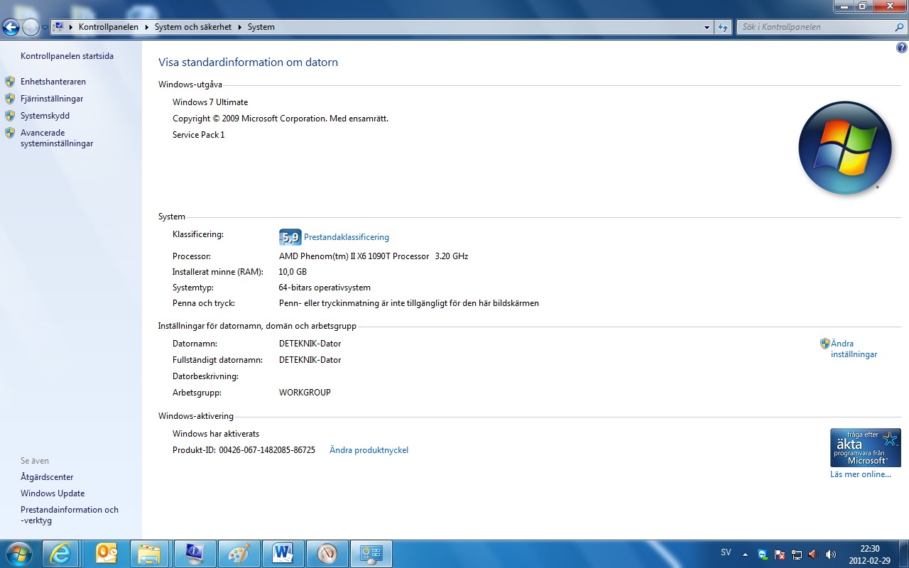Select the System breadcrumb item
Viewport: 909px width, 568px height.
(261, 27)
